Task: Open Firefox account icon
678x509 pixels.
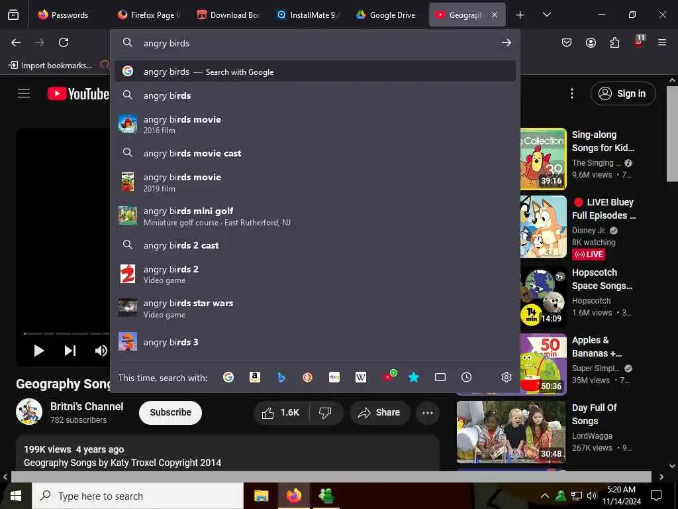Action: pos(591,42)
